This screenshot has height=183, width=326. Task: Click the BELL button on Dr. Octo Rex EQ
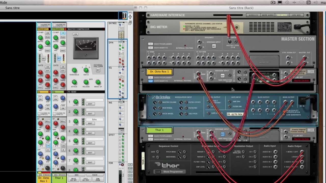coord(48,121)
